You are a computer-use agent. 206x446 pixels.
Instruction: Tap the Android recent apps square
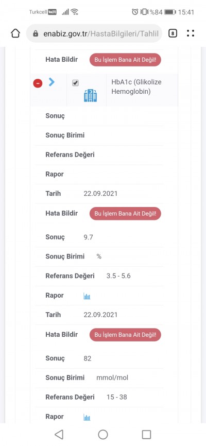point(146,434)
